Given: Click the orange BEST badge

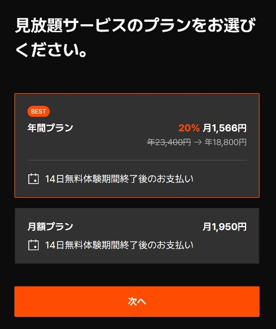Looking at the screenshot, I should tap(39, 112).
